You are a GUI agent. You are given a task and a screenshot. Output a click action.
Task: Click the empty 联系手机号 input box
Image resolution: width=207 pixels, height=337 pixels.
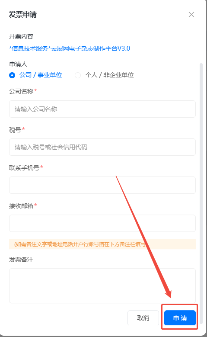click(x=102, y=185)
